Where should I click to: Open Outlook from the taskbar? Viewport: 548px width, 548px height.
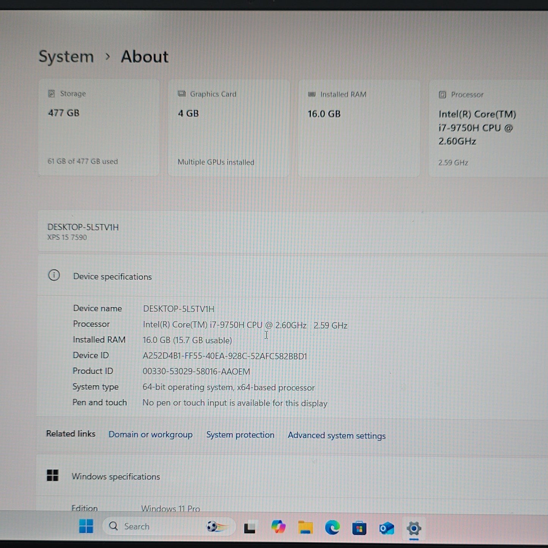point(386,528)
